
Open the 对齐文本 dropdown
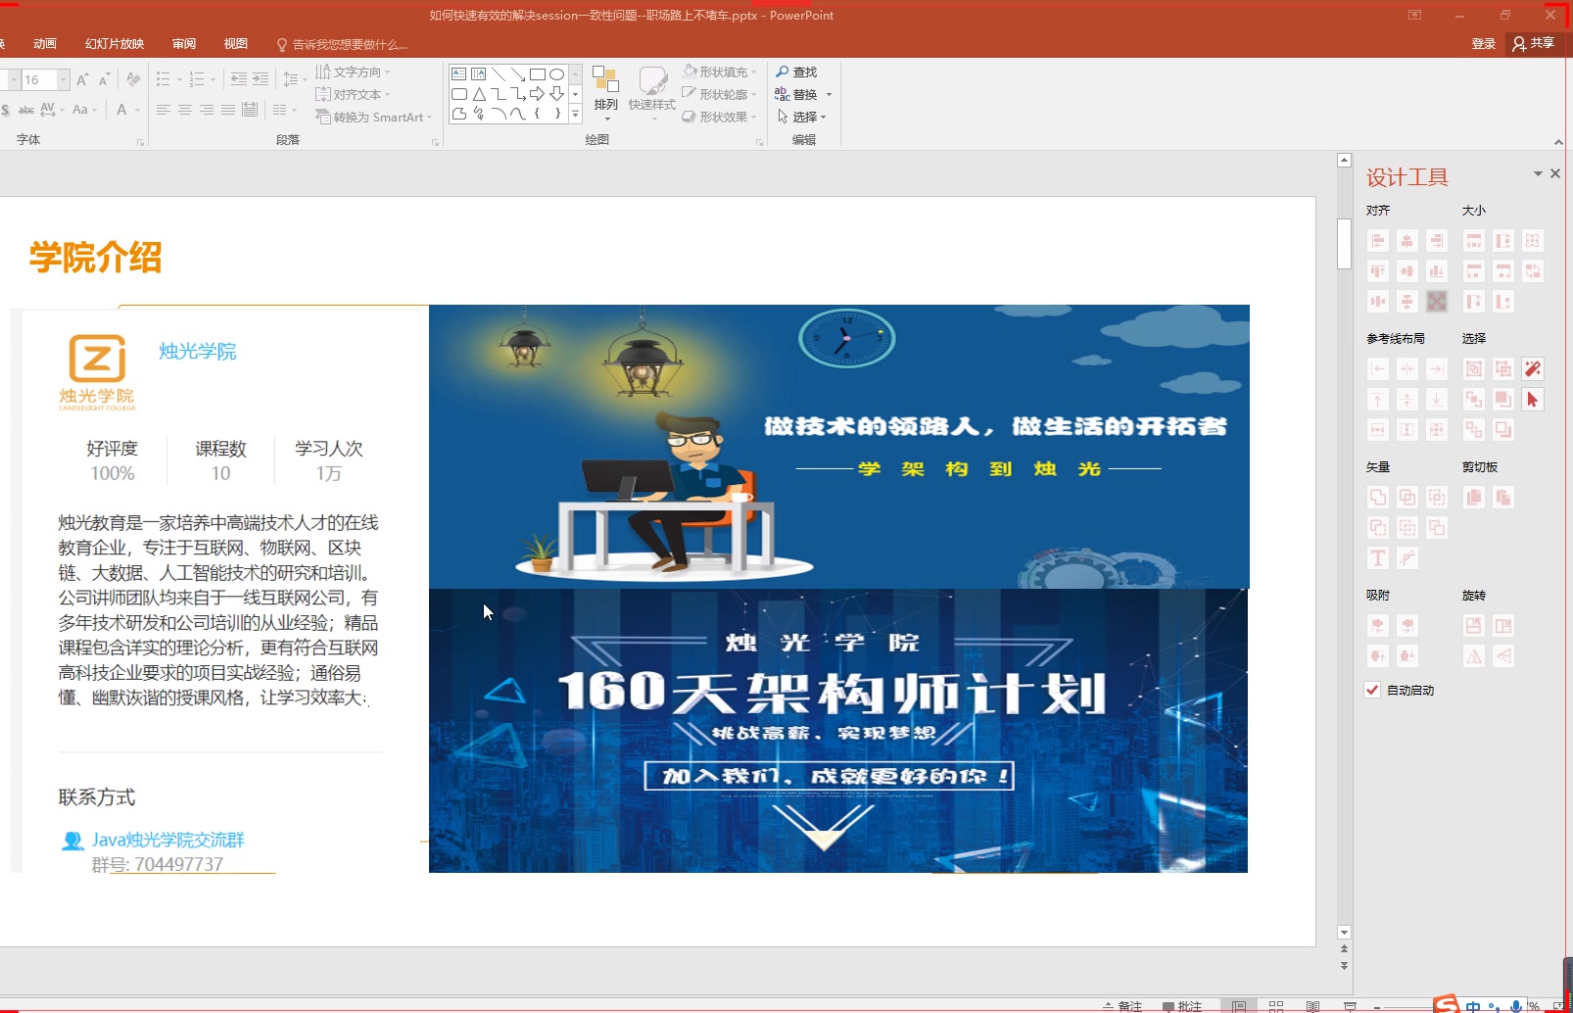click(353, 94)
